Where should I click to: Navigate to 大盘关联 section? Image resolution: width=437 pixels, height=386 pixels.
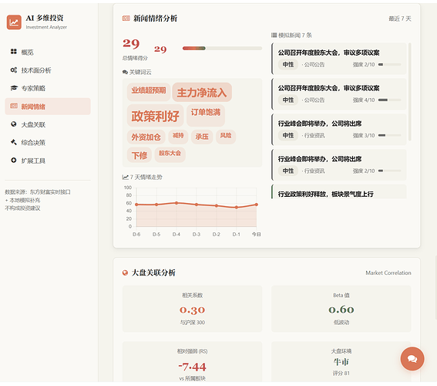(x=48, y=124)
